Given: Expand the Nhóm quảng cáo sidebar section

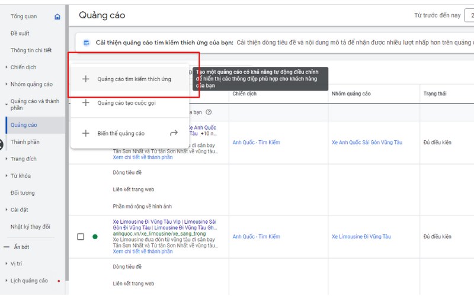Looking at the screenshot, I should coord(7,84).
